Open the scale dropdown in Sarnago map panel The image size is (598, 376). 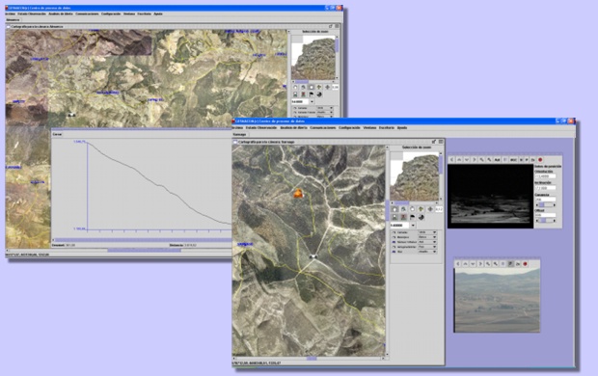[x=413, y=226]
